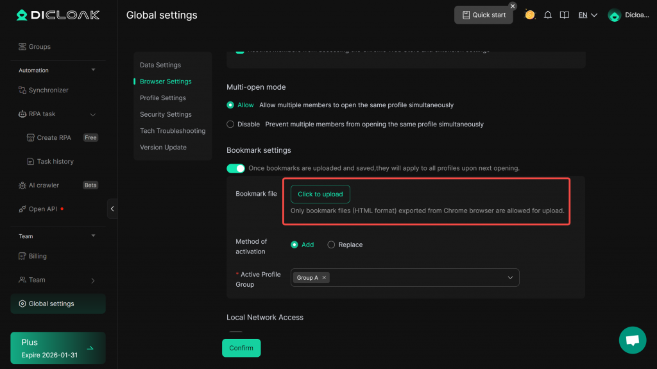Collapse the sidebar with arrow handle

pos(112,209)
